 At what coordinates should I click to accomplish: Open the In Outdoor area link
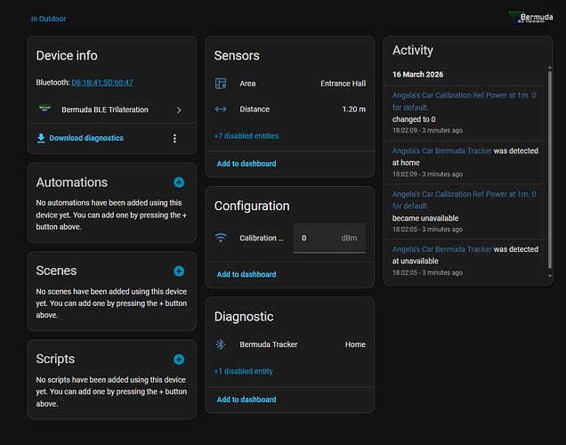49,19
